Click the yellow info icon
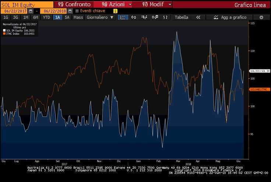Screen dimensions: 271x182 tap(115, 11)
